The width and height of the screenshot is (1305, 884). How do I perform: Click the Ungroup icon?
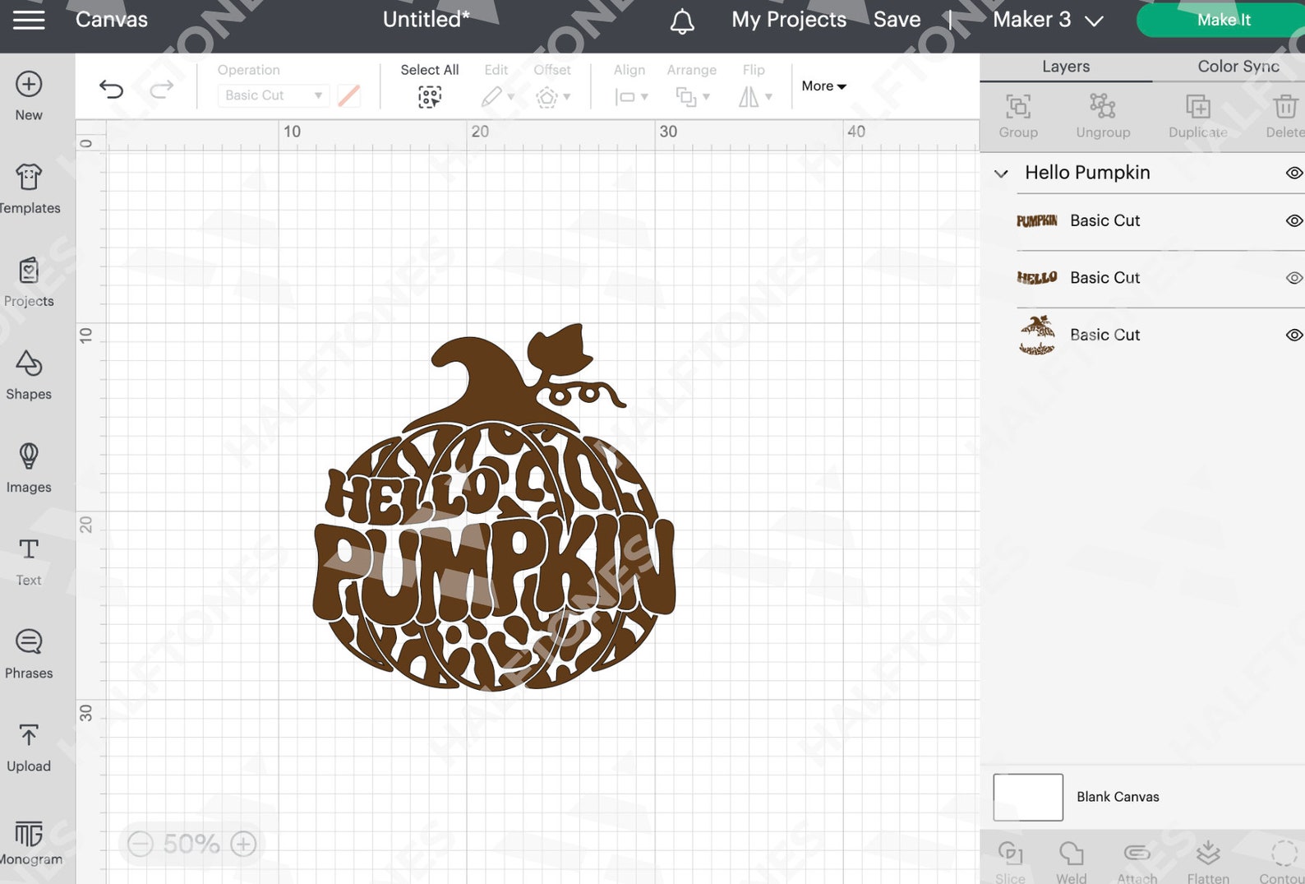click(1103, 105)
